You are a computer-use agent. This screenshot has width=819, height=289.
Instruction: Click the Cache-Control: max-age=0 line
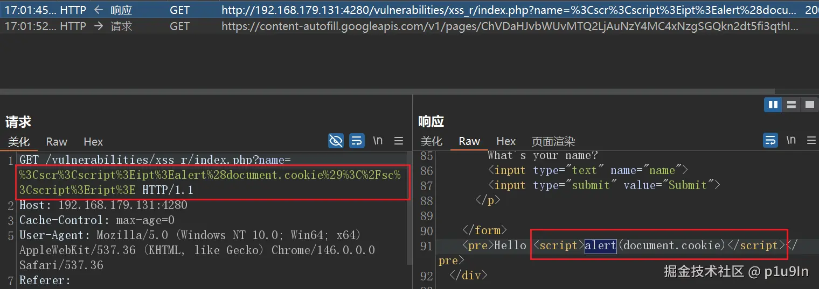coord(97,220)
